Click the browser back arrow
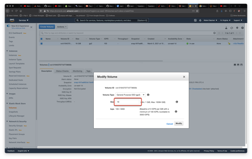This screenshot has width=252, height=159. coord(8,11)
